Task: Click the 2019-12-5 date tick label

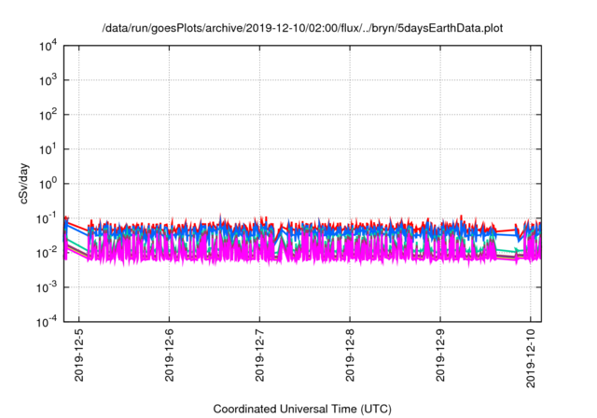Action: click(78, 355)
